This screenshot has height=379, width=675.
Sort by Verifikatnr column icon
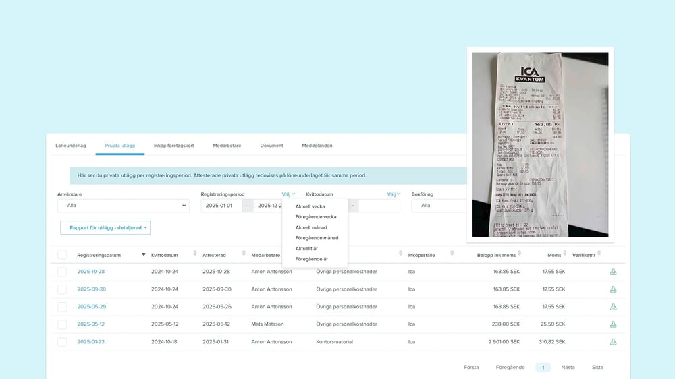click(x=599, y=254)
